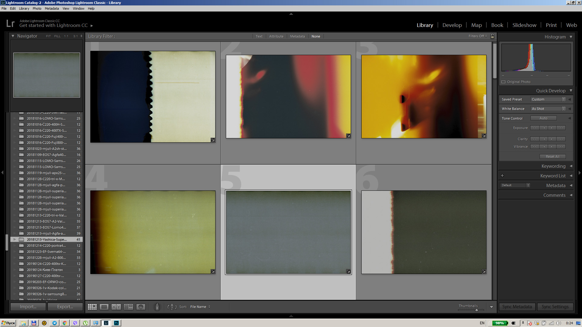Open the Metadata menu
Image resolution: width=582 pixels, height=327 pixels.
[52, 8]
